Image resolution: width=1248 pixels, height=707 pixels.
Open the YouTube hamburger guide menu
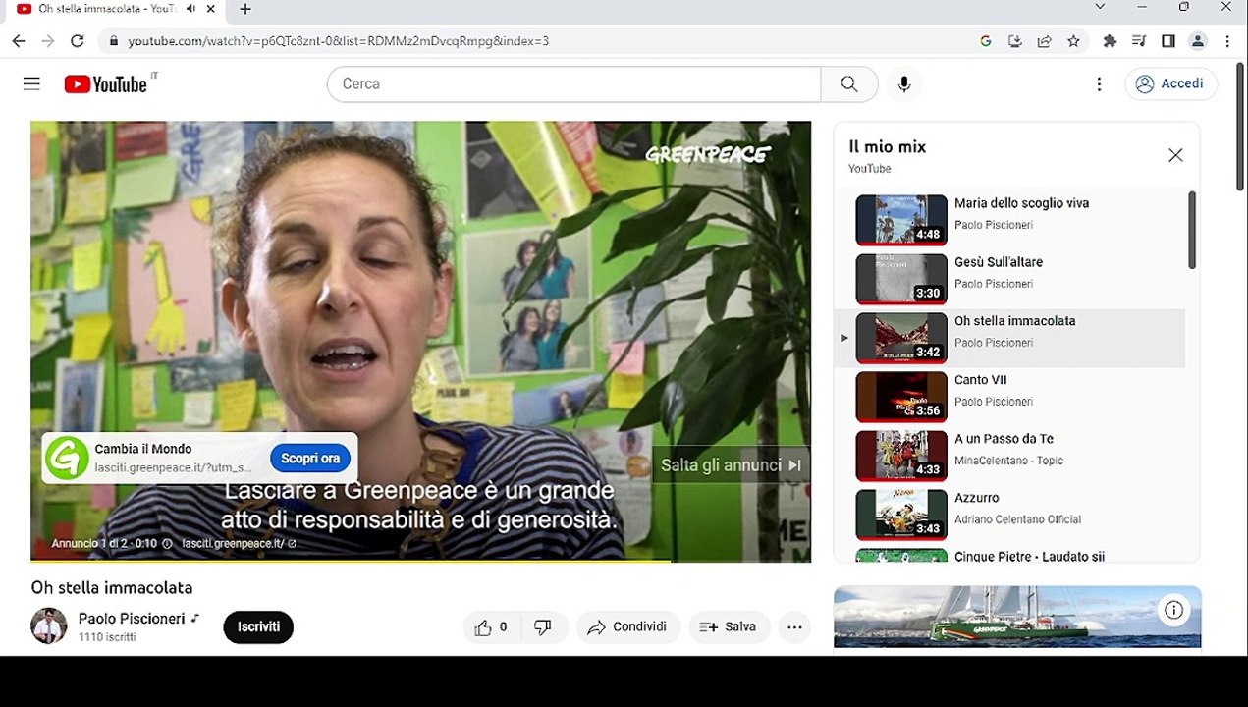pos(31,83)
